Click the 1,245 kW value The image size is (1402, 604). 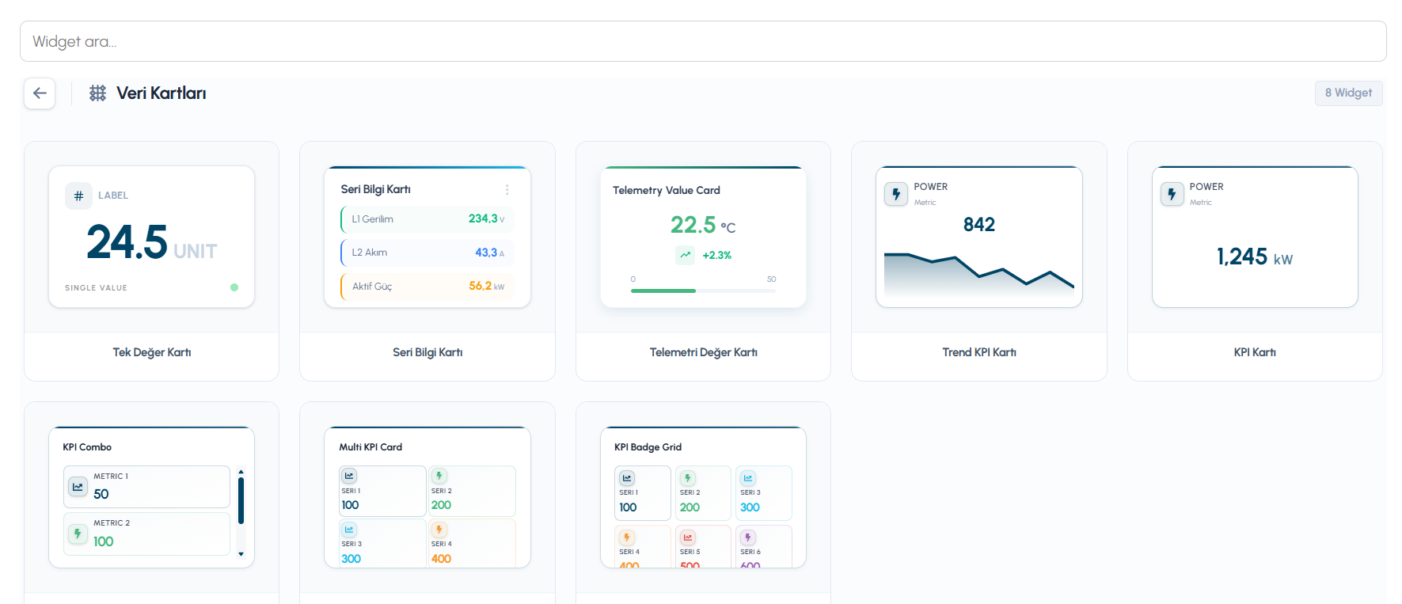pos(1255,256)
